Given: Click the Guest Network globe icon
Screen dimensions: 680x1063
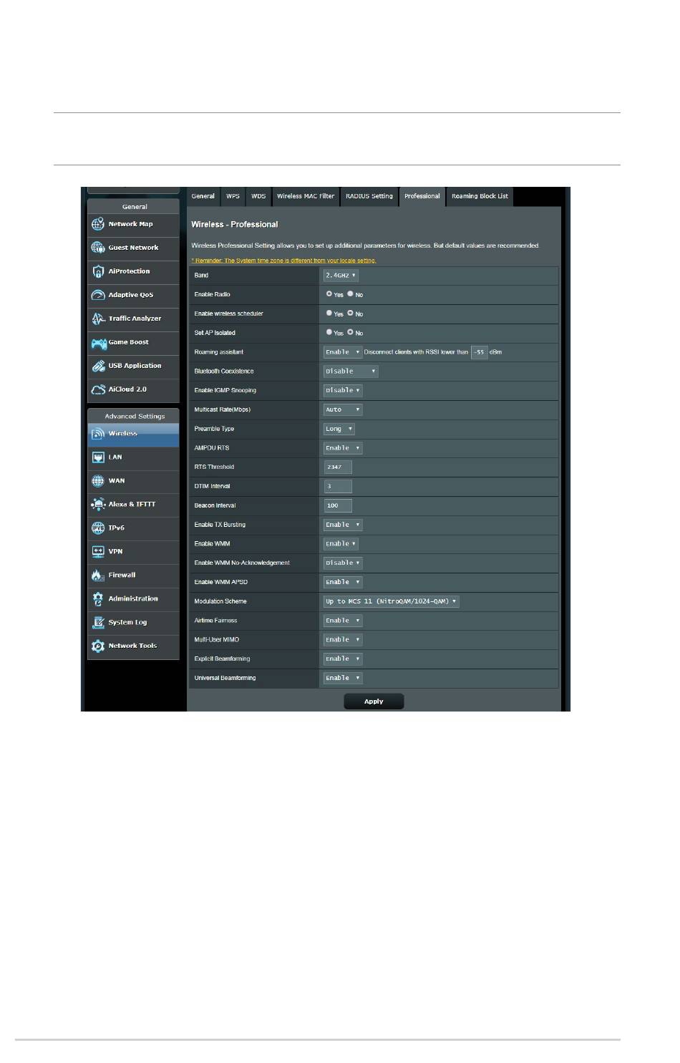Looking at the screenshot, I should pyautogui.click(x=98, y=248).
